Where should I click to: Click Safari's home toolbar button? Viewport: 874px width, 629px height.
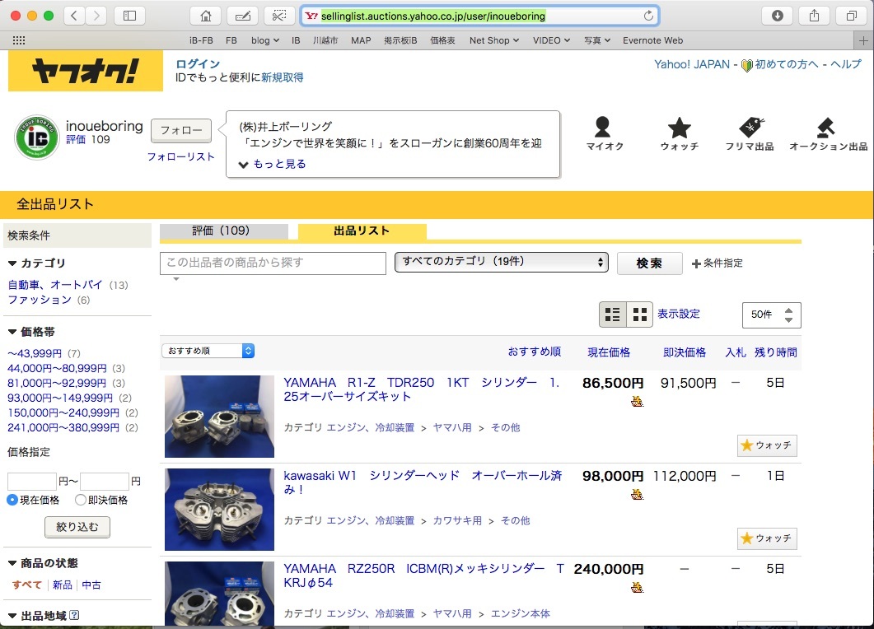pos(205,16)
